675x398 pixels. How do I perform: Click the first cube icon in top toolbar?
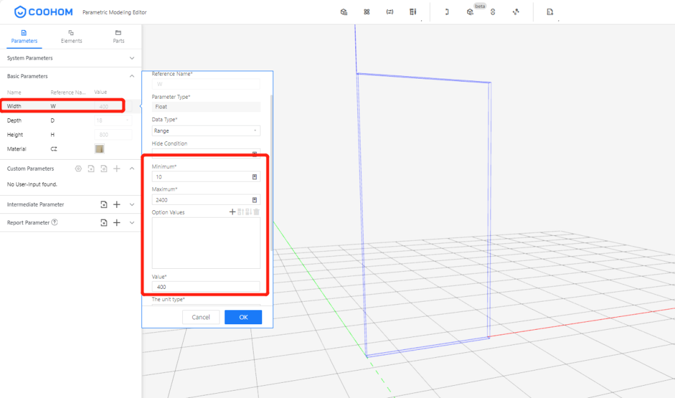[344, 12]
